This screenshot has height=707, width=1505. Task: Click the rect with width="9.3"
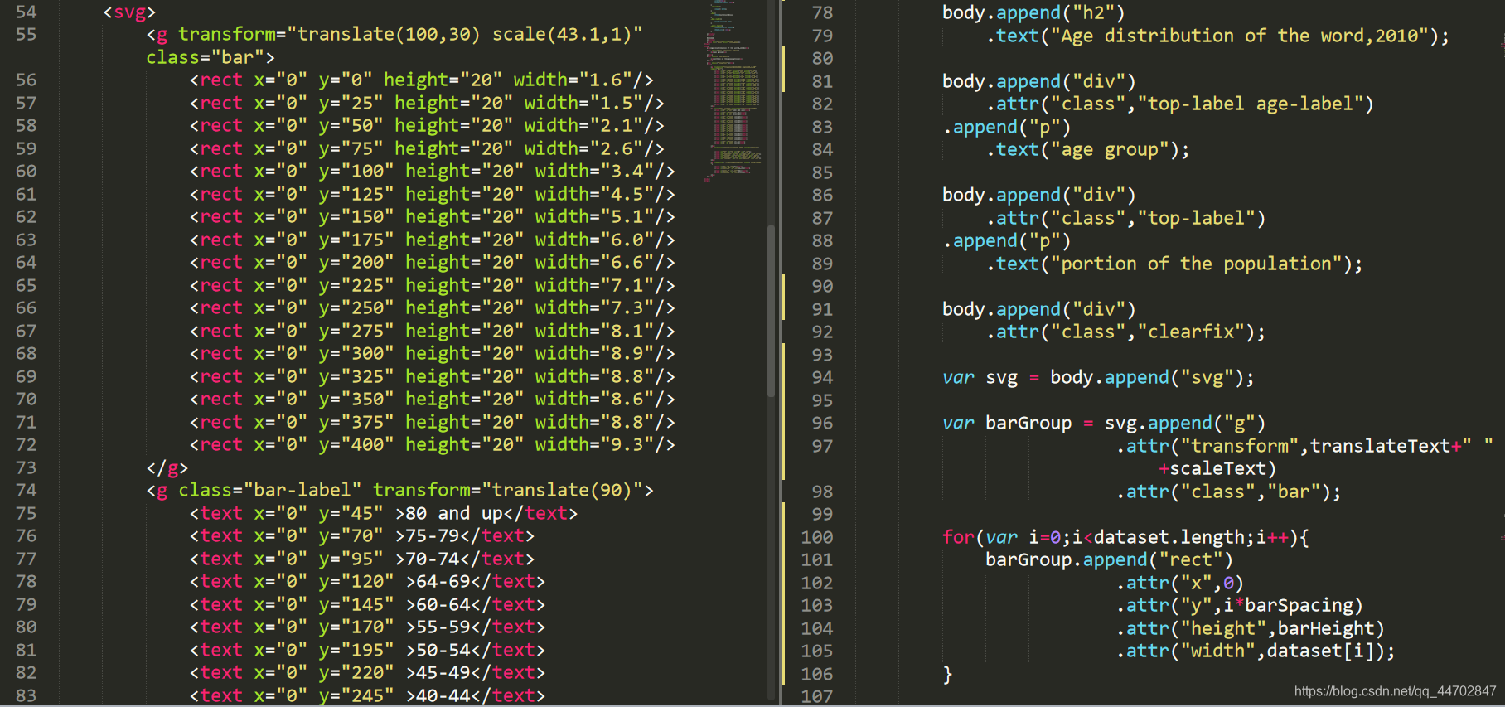point(433,445)
